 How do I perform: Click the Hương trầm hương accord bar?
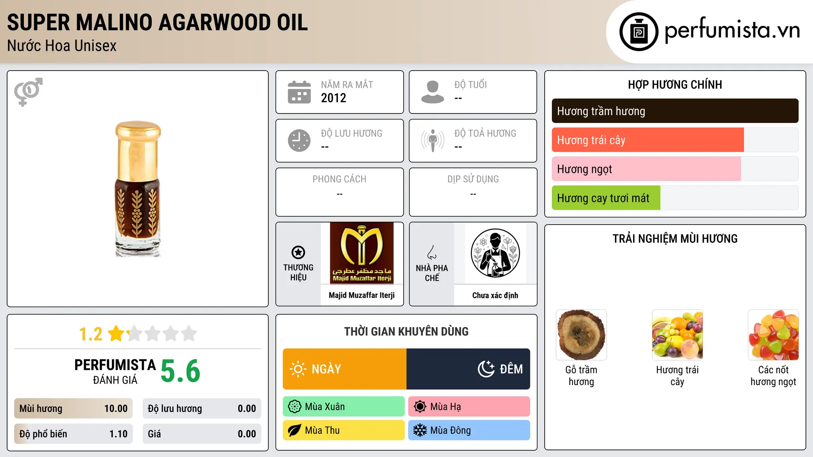pos(675,111)
